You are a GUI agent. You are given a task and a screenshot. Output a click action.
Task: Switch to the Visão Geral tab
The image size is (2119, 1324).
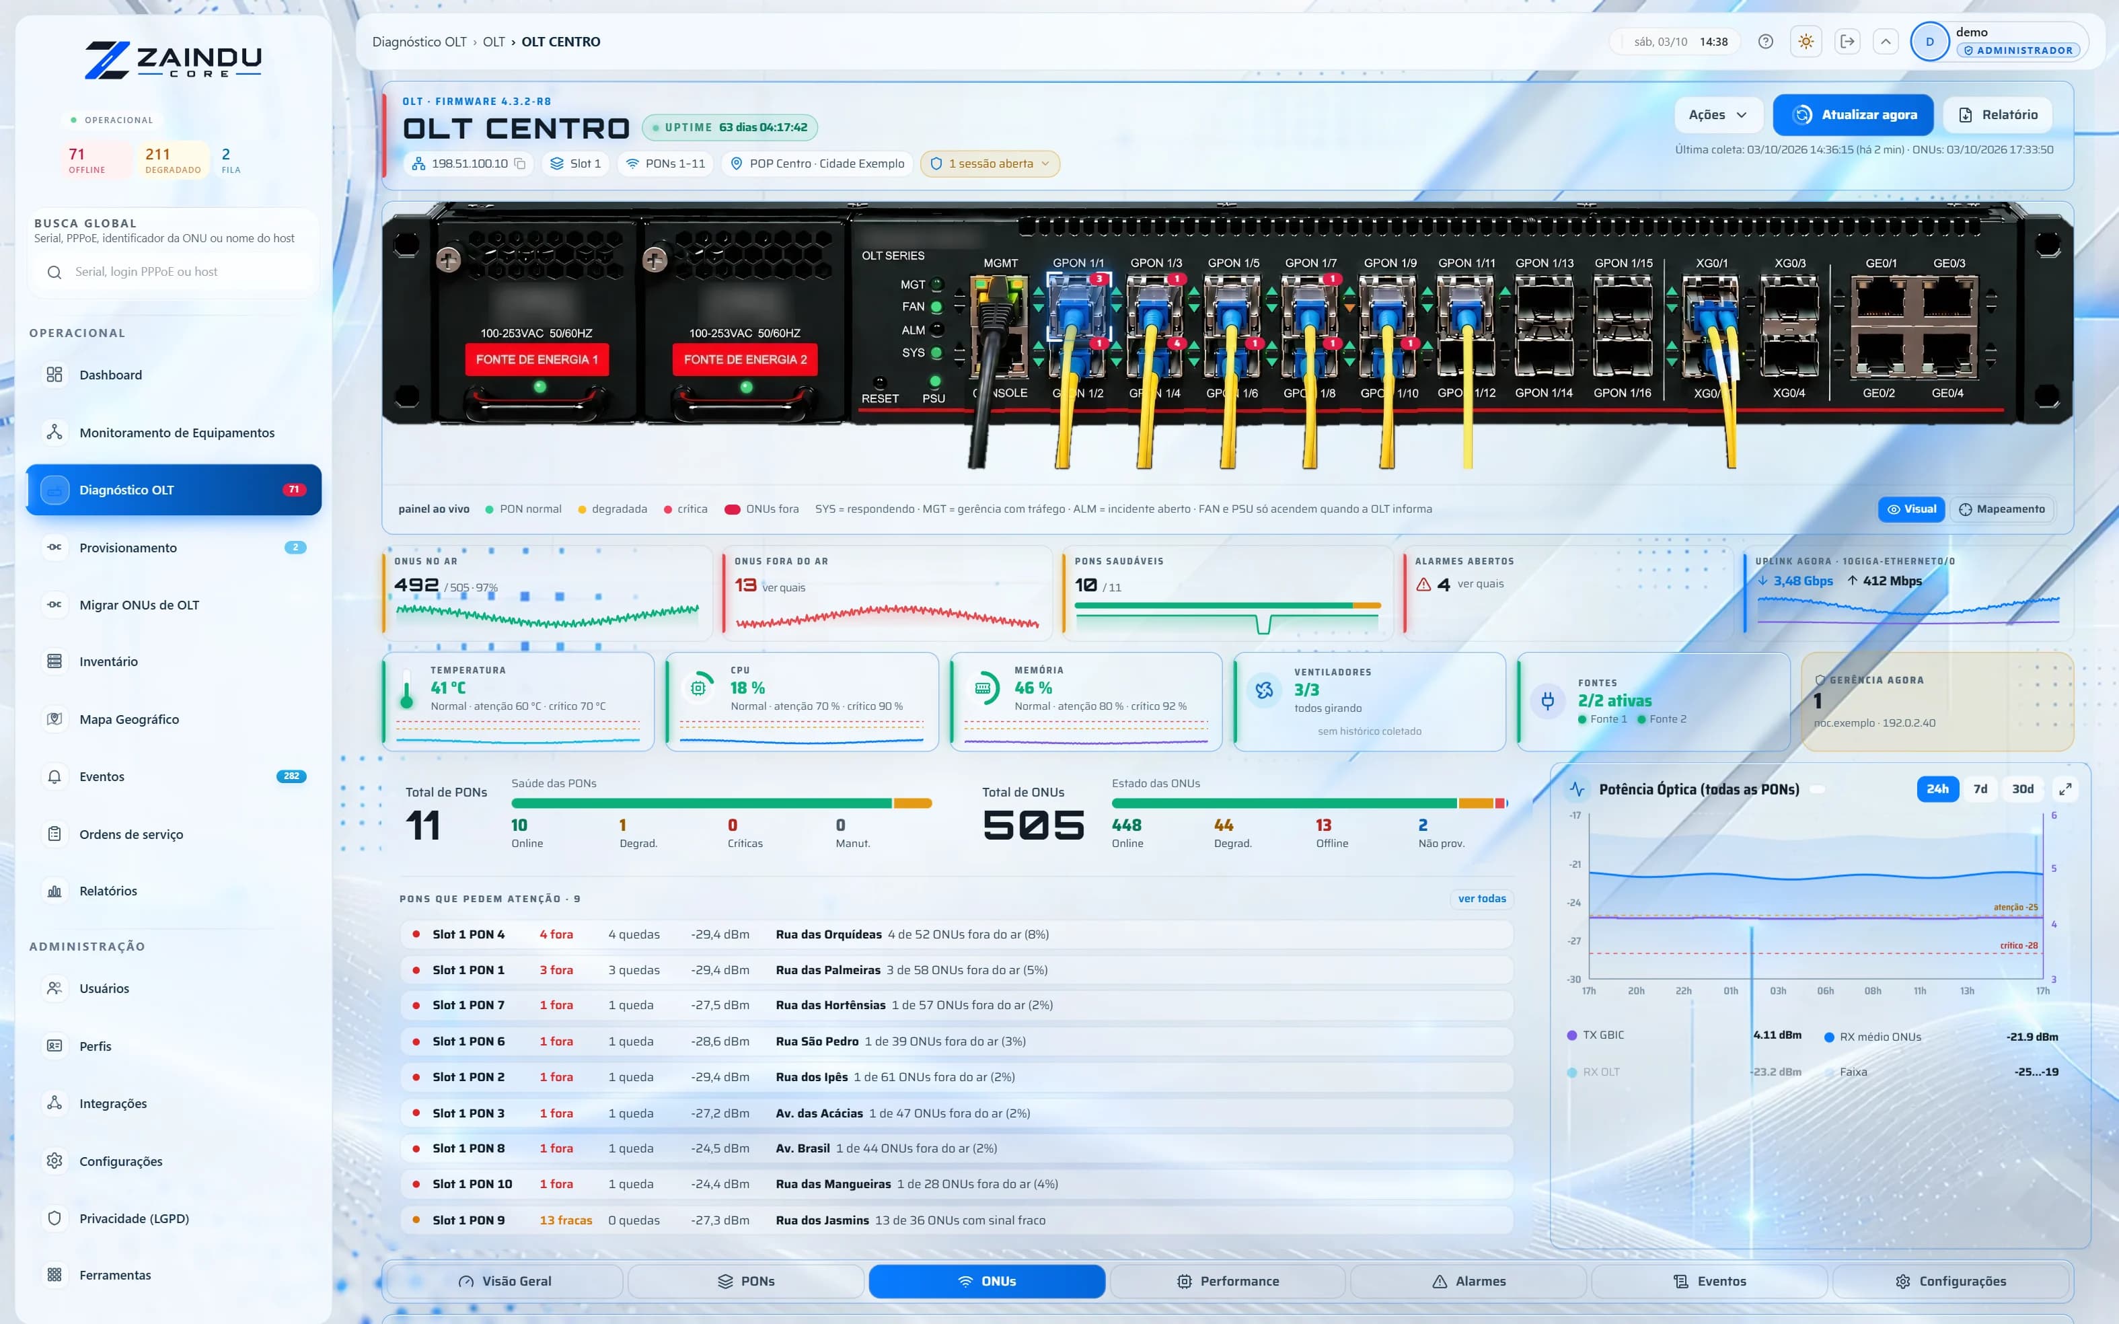pyautogui.click(x=505, y=1281)
